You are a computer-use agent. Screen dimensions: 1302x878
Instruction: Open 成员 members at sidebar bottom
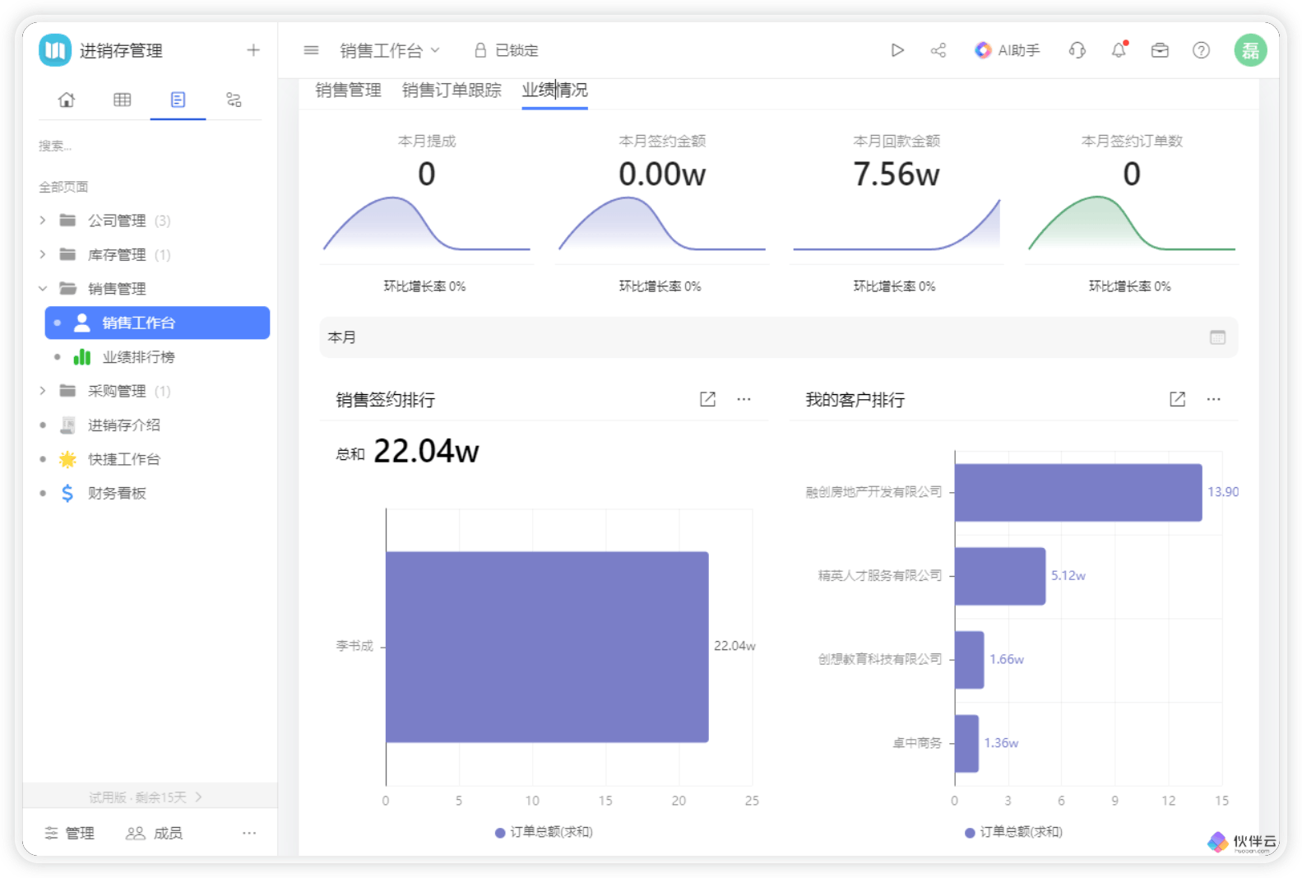point(154,833)
